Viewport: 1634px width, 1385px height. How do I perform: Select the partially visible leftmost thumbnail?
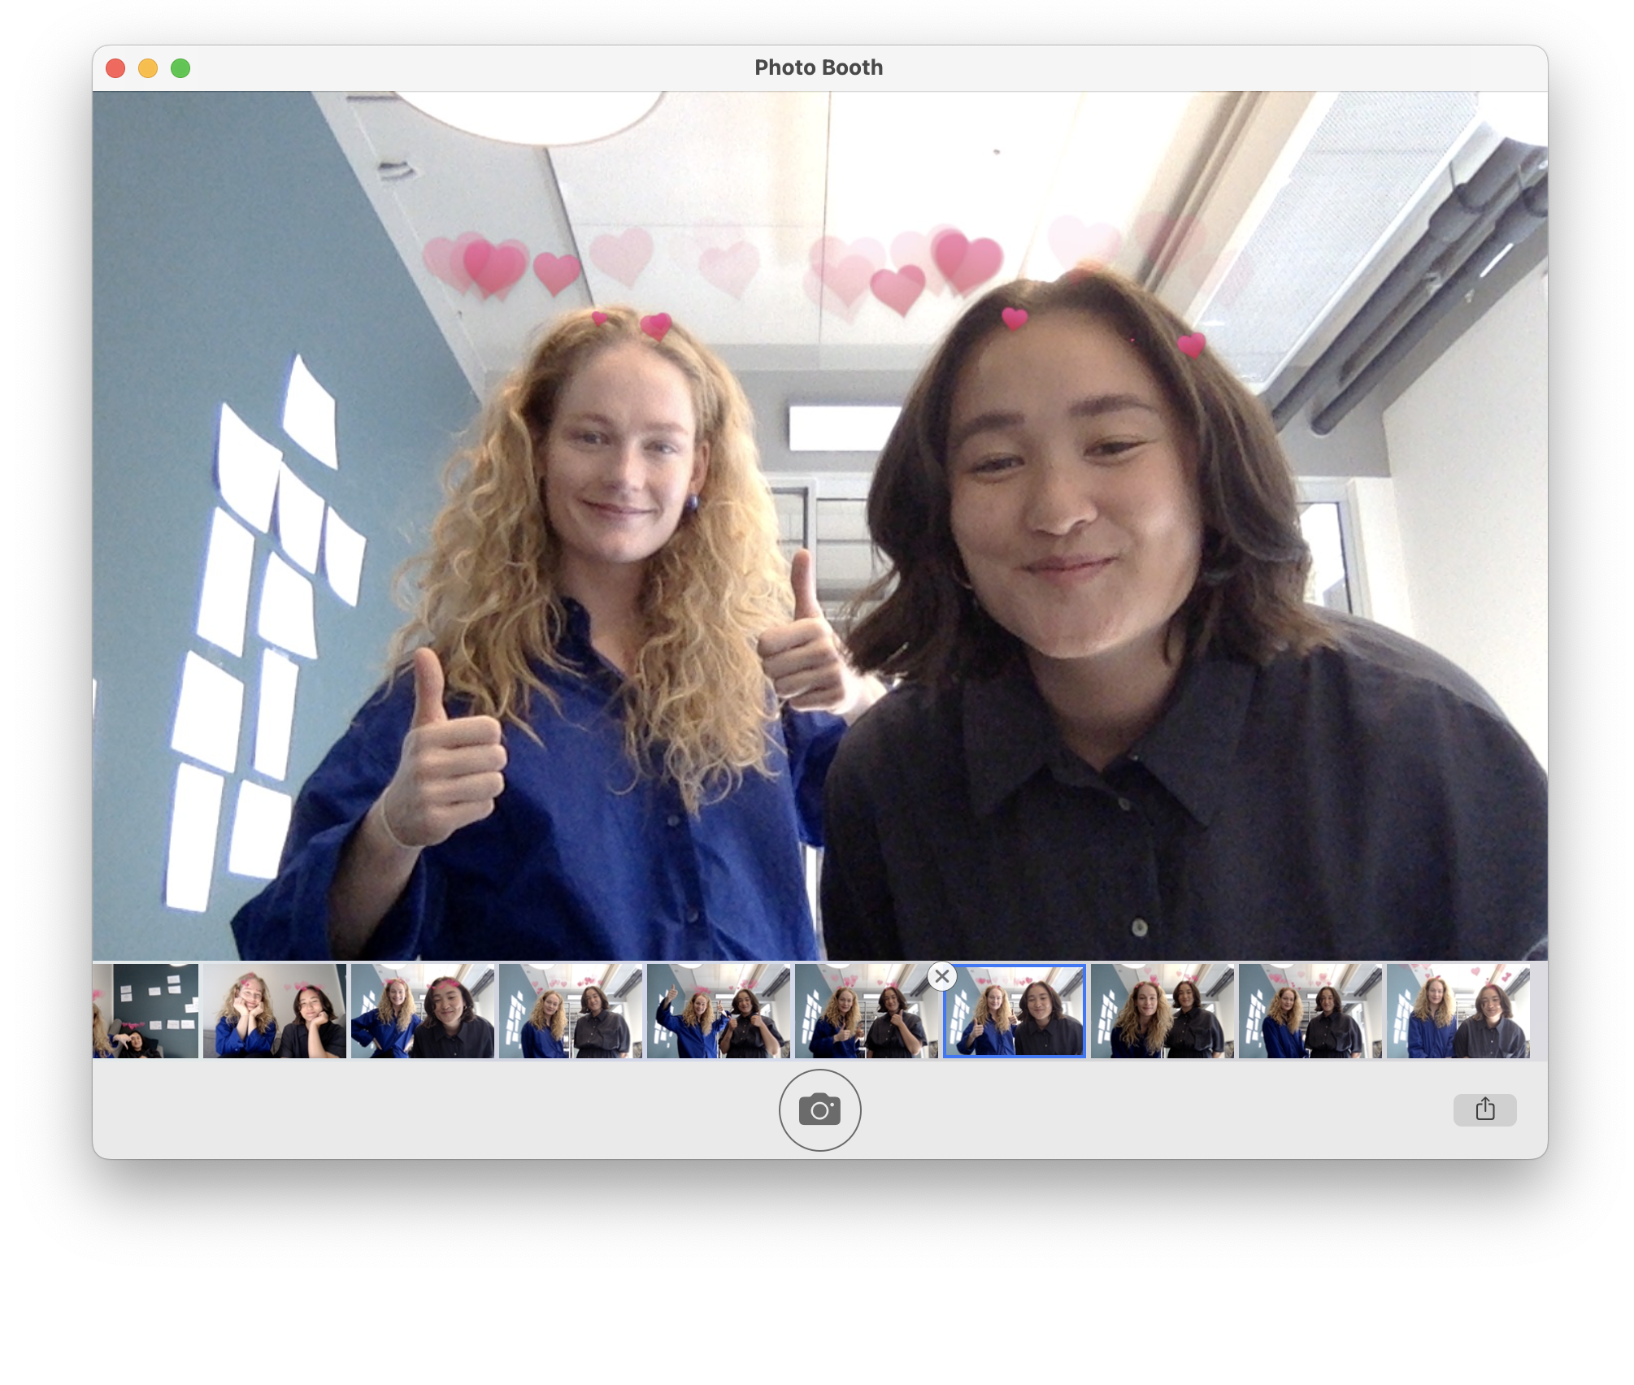[145, 1011]
